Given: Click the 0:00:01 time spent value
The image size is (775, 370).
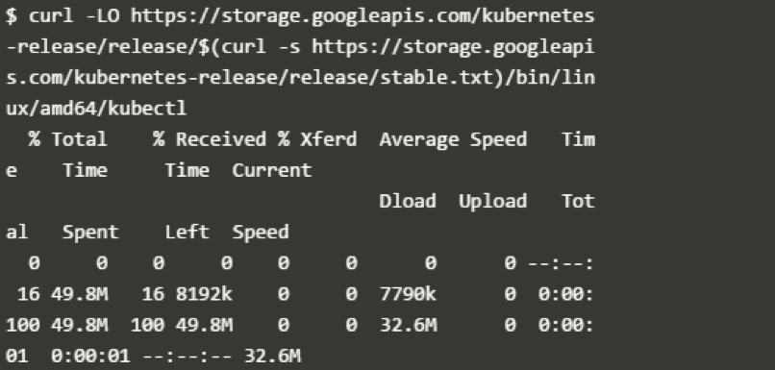Looking at the screenshot, I should pyautogui.click(x=90, y=357).
